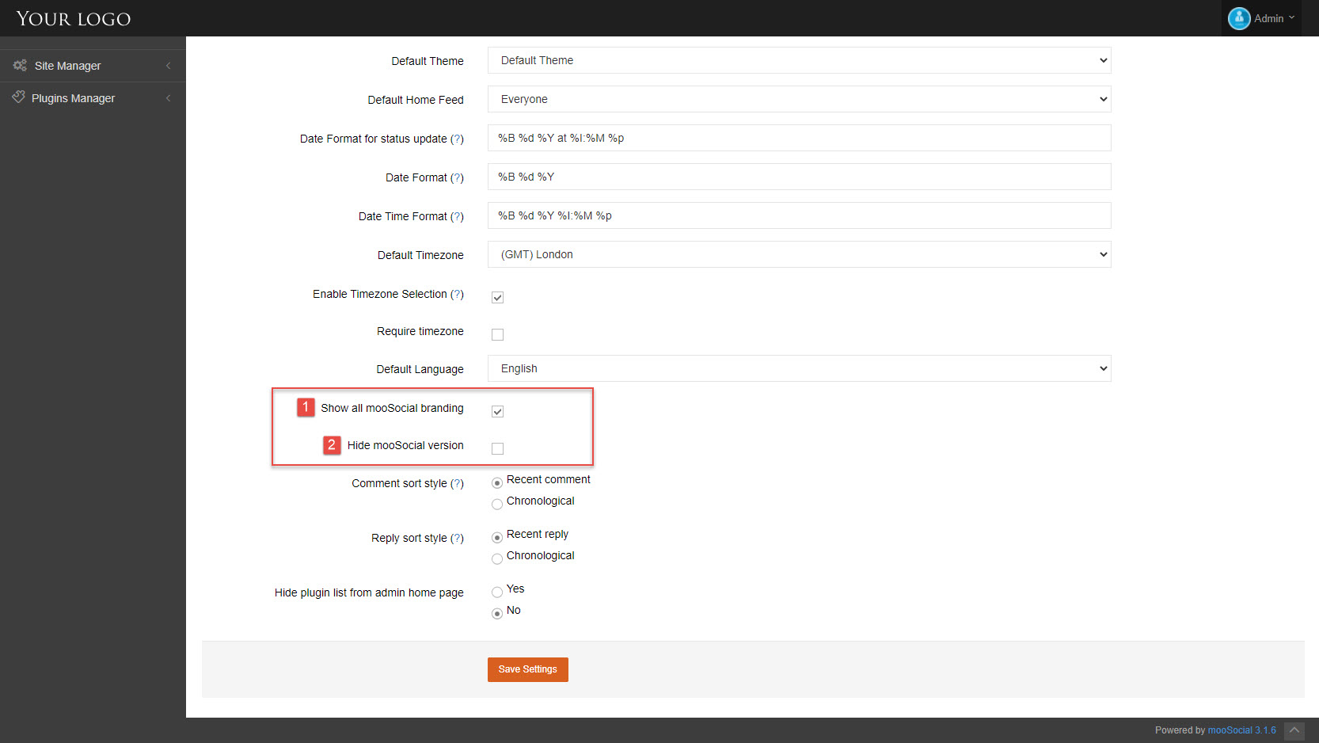Open the help tooltip next to Date Time Format
The height and width of the screenshot is (743, 1319).
click(x=457, y=216)
